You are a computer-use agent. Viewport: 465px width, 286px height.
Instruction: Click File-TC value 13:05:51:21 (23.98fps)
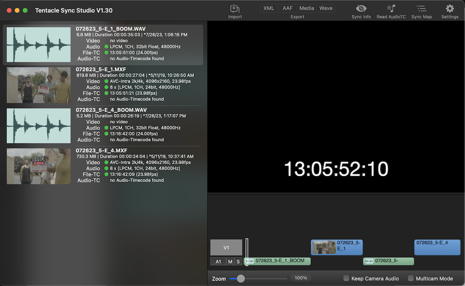pos(133,93)
